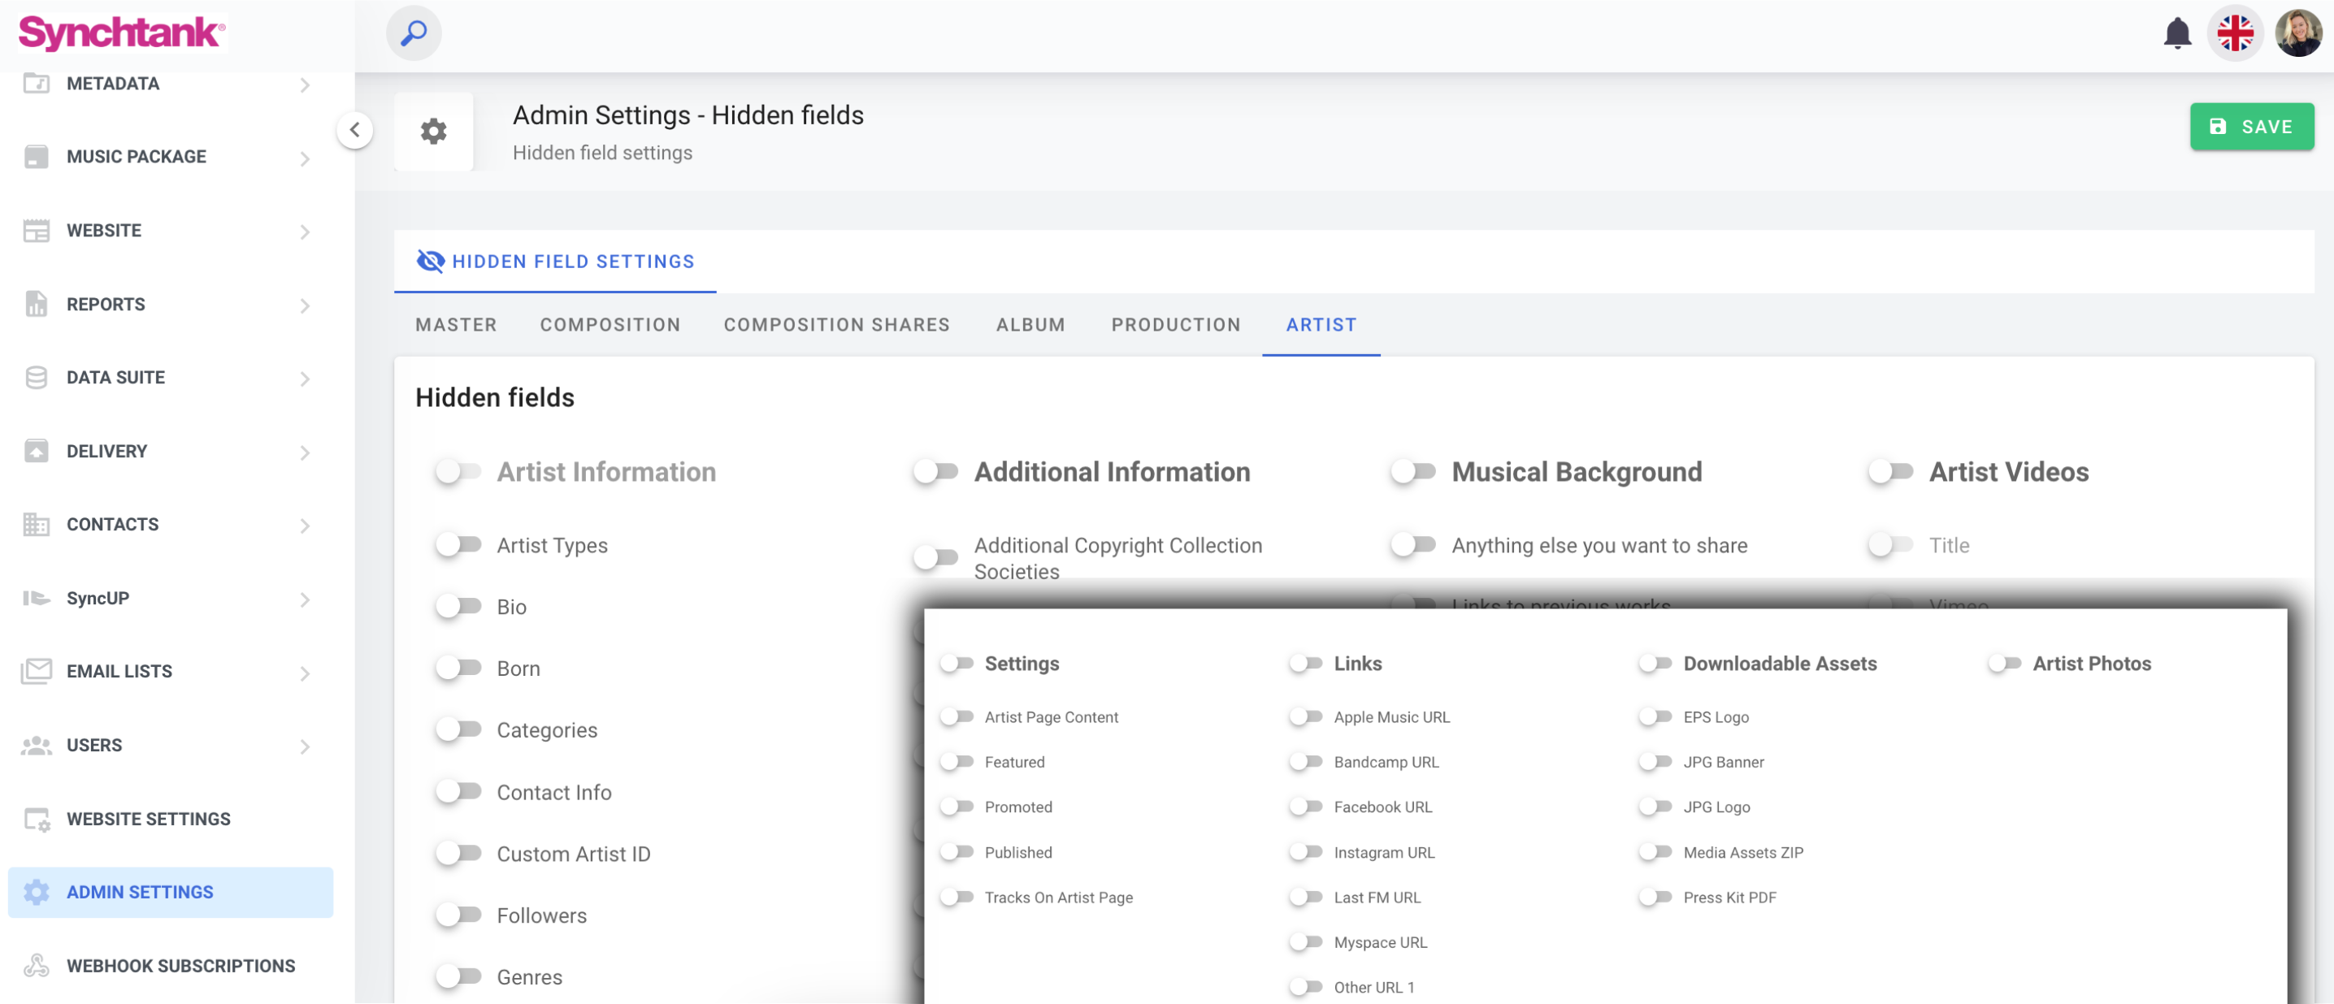The image size is (2334, 1004).
Task: Open the user profile avatar
Action: tap(2297, 33)
